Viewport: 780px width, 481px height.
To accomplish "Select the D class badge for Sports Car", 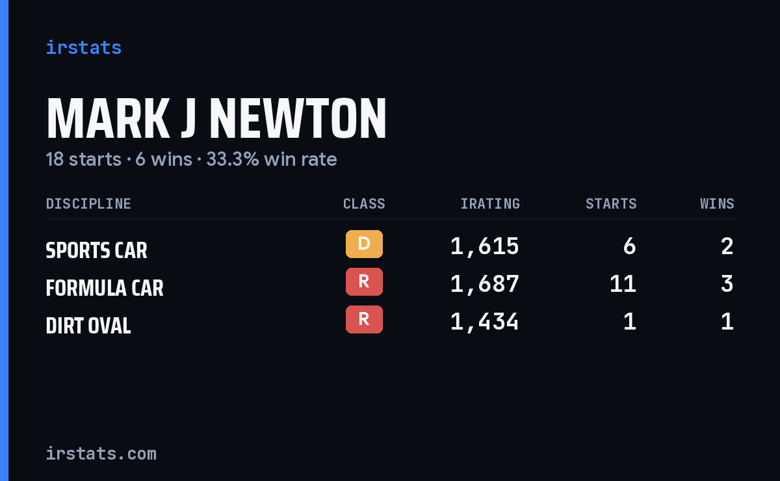I will 364,244.
